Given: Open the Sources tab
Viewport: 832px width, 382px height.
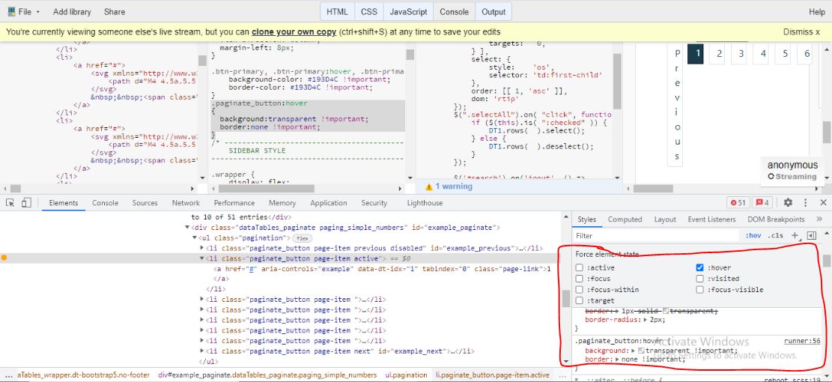Looking at the screenshot, I should click(145, 203).
